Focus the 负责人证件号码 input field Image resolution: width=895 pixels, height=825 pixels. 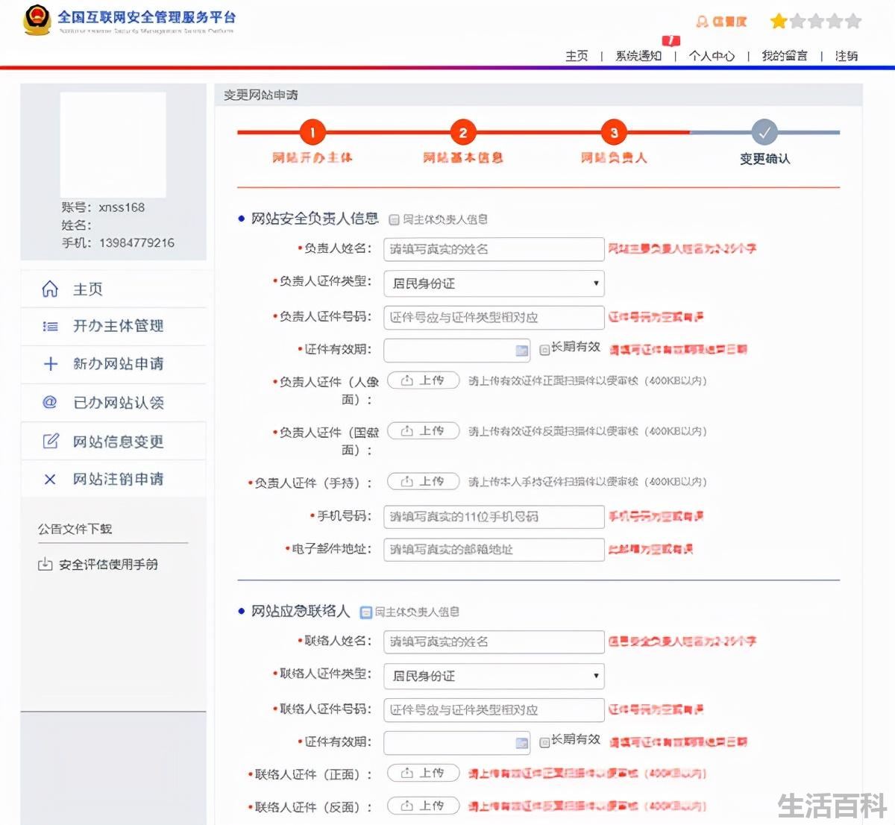(x=494, y=317)
